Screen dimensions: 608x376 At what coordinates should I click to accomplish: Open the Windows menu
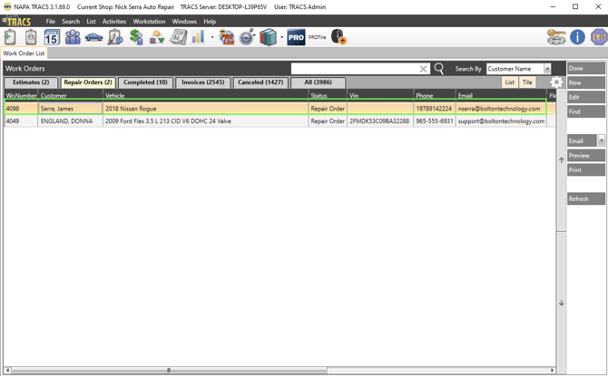click(184, 22)
